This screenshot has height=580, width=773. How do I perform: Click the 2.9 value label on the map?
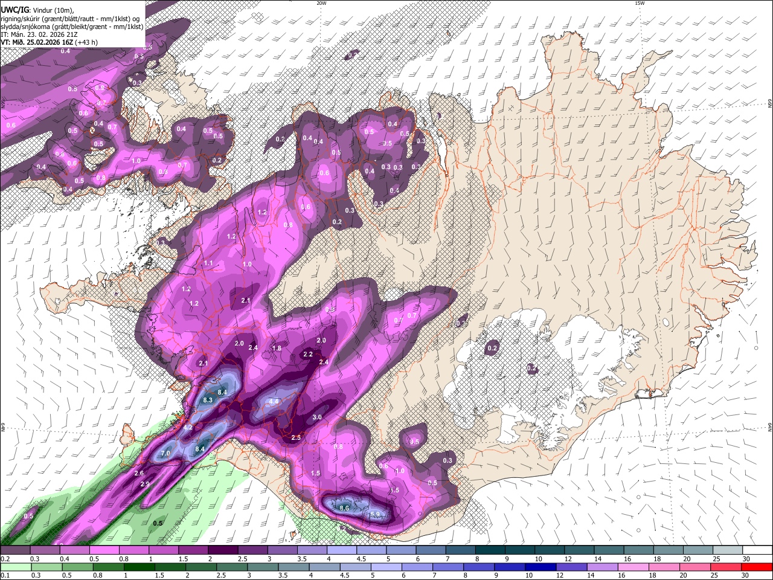tap(145, 485)
